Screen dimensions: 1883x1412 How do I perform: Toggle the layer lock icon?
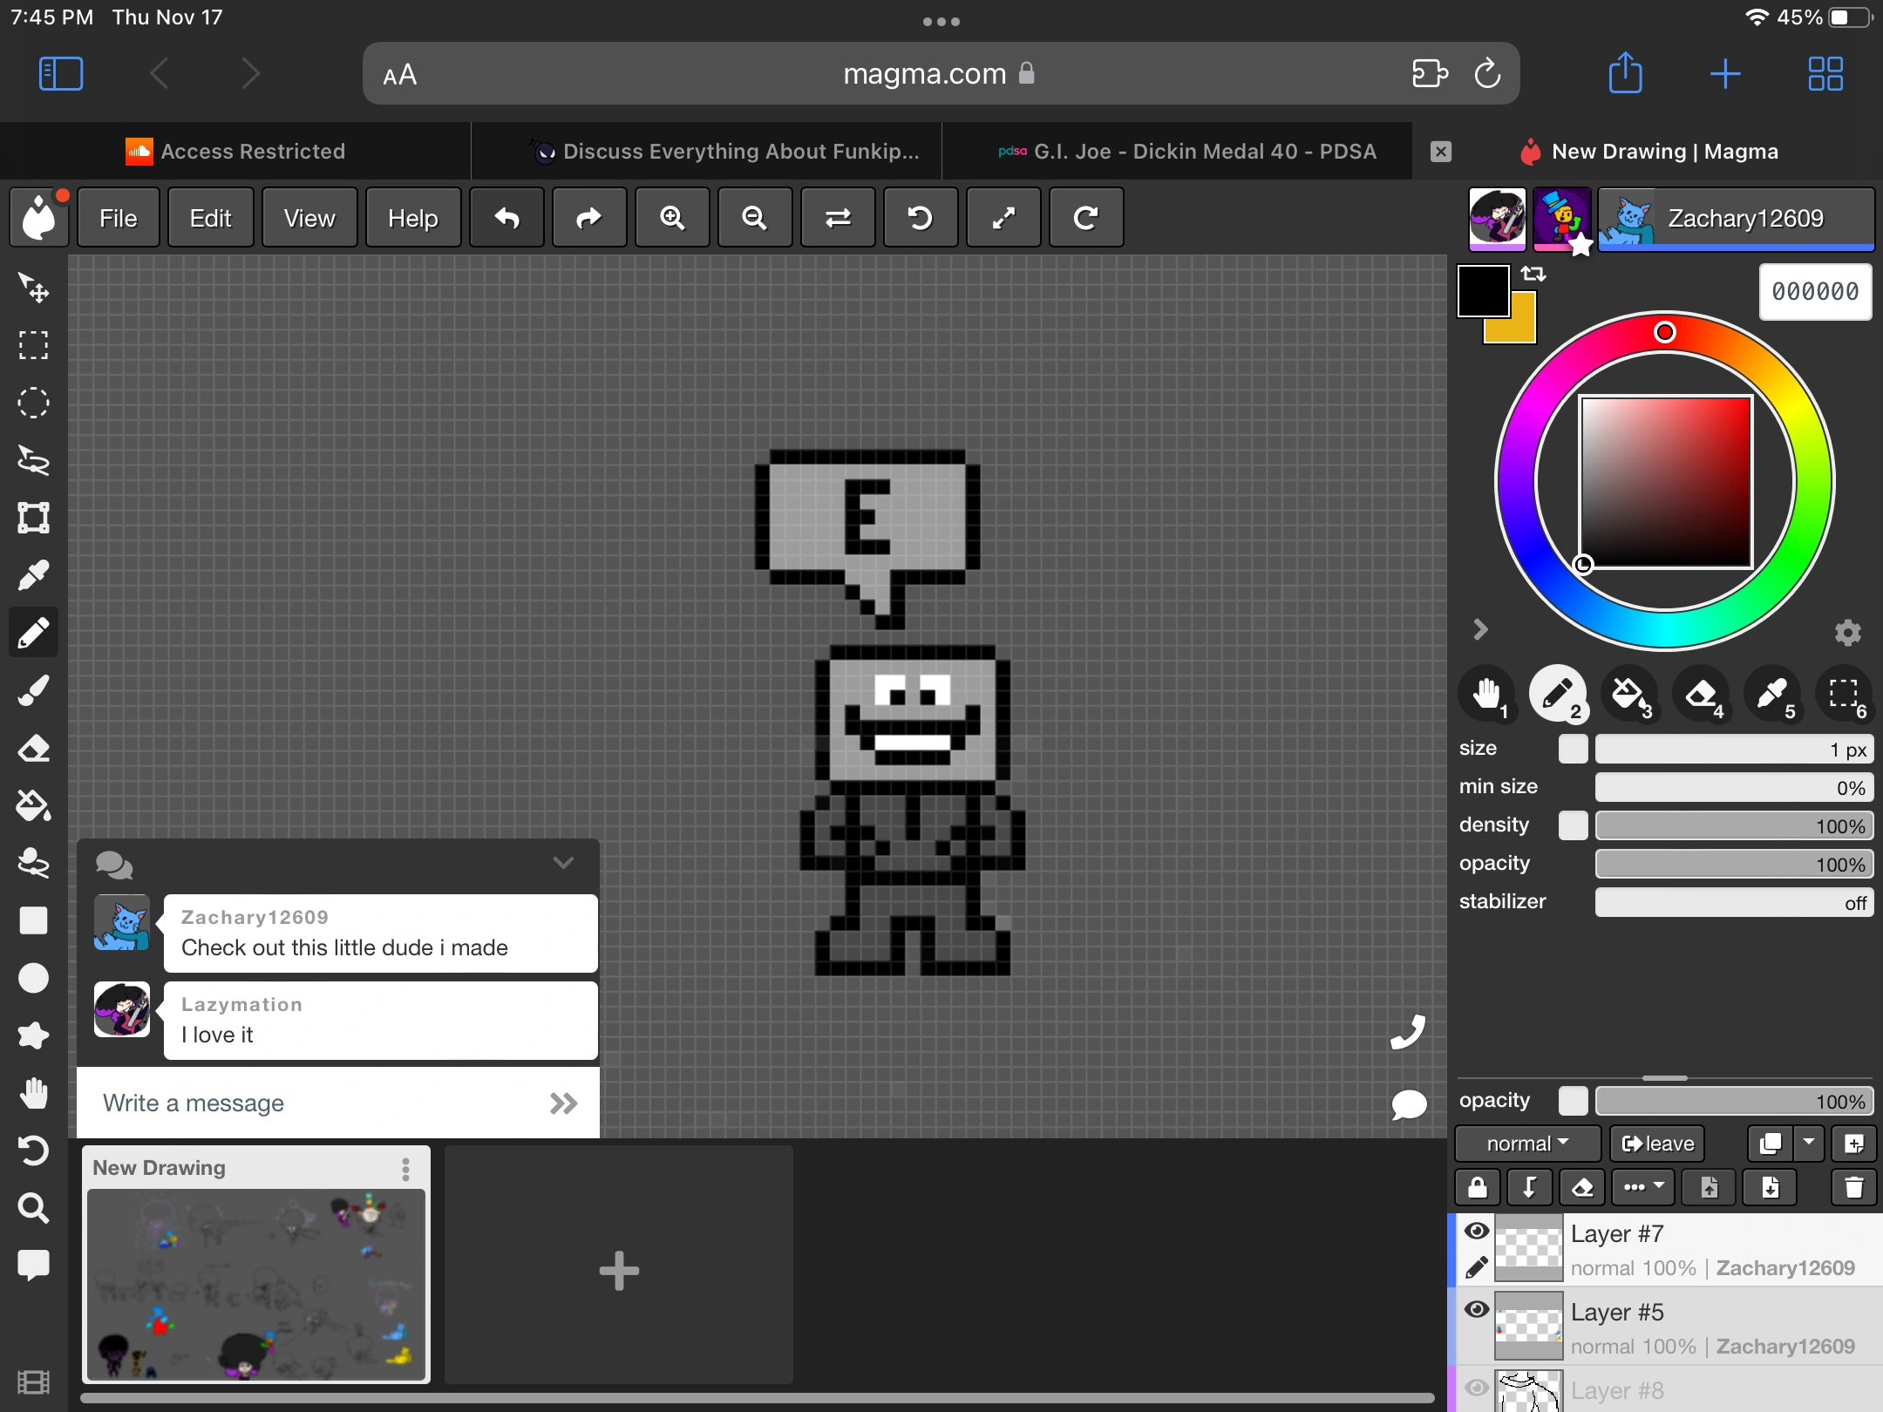(1479, 1187)
